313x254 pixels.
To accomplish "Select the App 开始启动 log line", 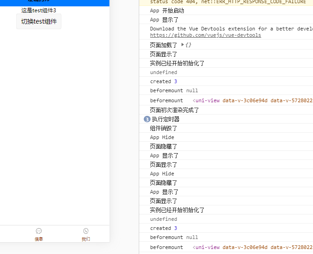I will click(226, 10).
